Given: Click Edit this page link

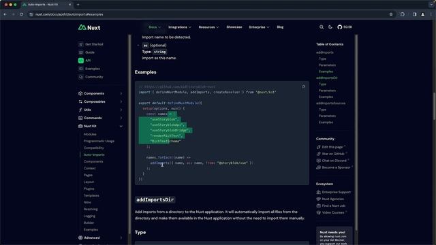Looking at the screenshot, I should (x=331, y=147).
